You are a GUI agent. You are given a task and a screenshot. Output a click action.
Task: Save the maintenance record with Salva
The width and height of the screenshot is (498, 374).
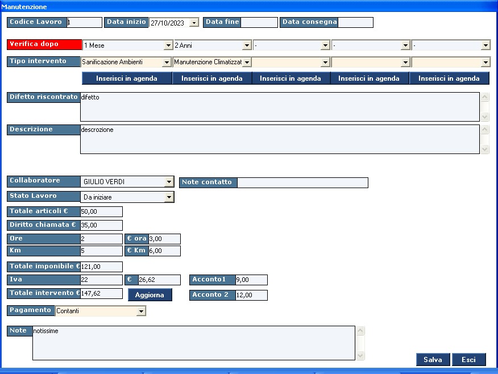[x=433, y=359]
